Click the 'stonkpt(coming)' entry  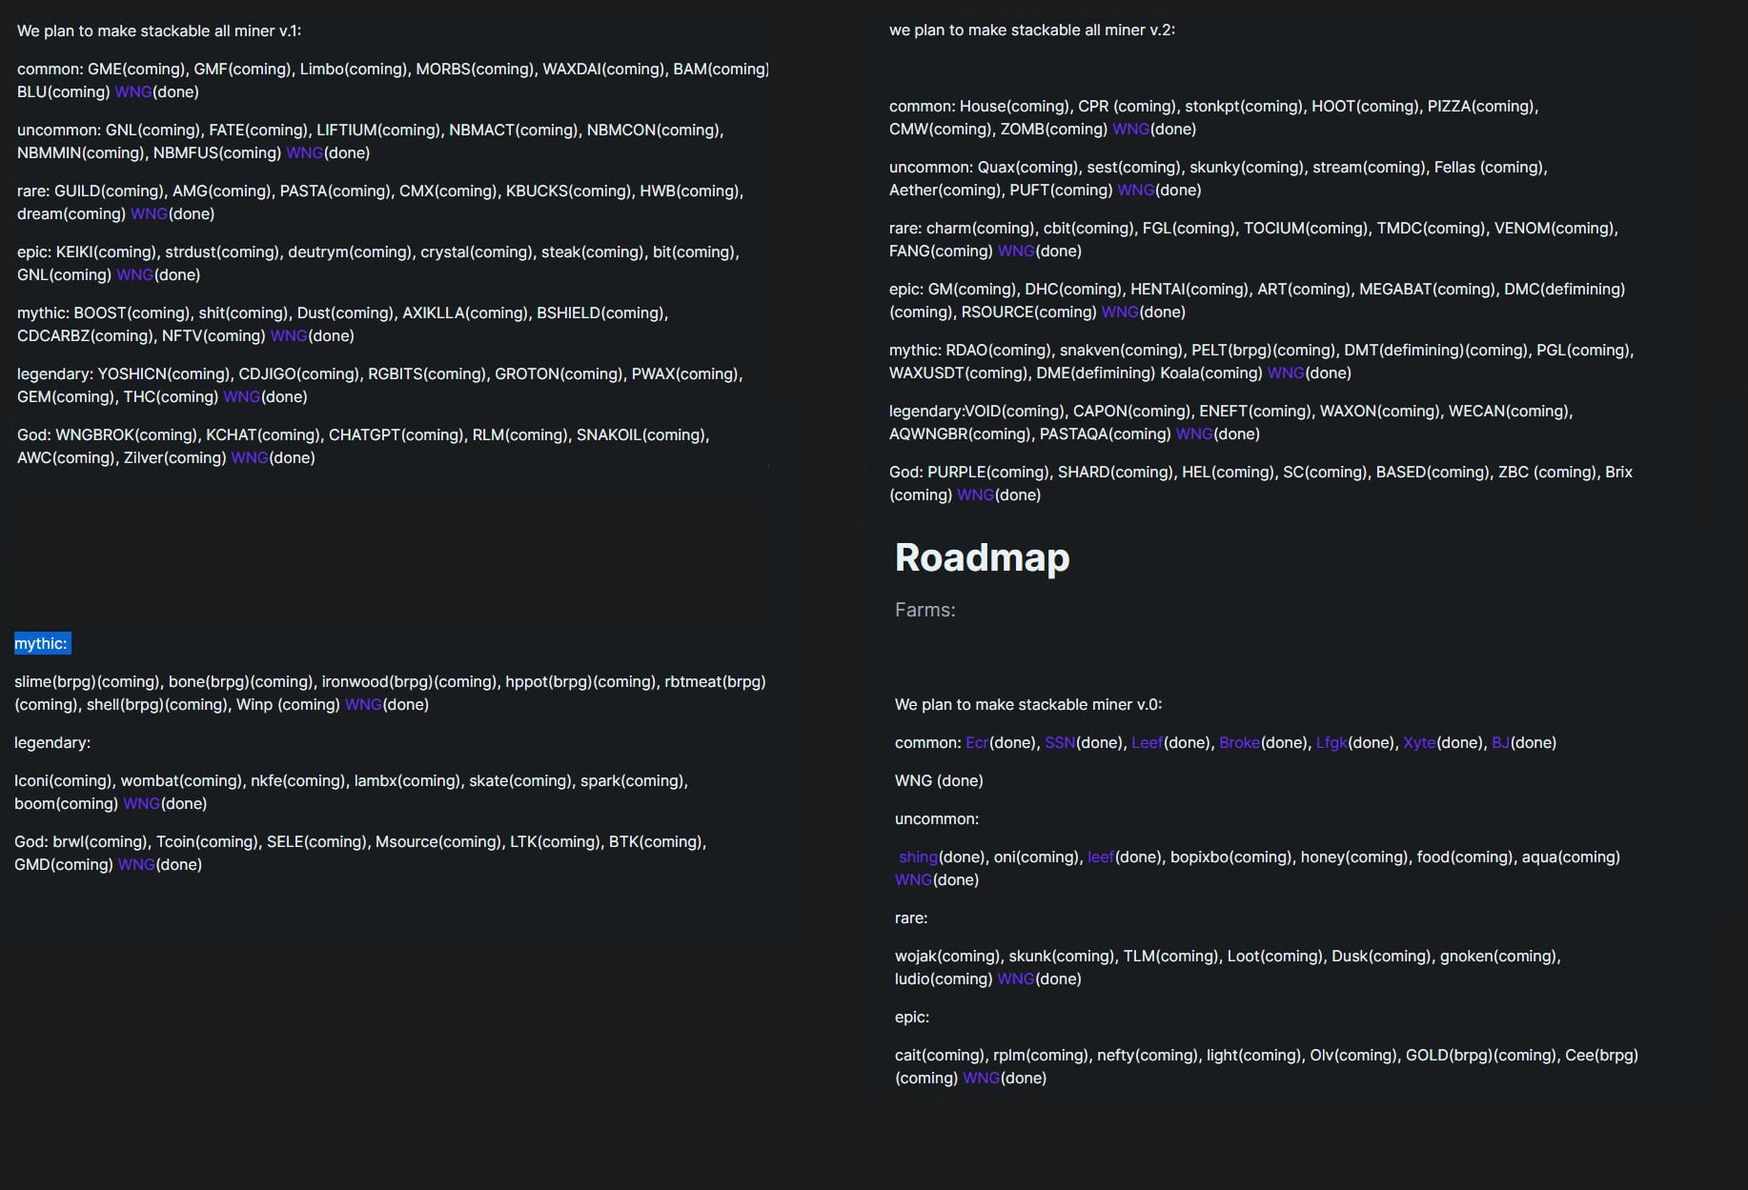1244,107
